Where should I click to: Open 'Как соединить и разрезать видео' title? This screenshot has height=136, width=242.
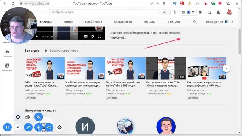click(x=204, y=84)
